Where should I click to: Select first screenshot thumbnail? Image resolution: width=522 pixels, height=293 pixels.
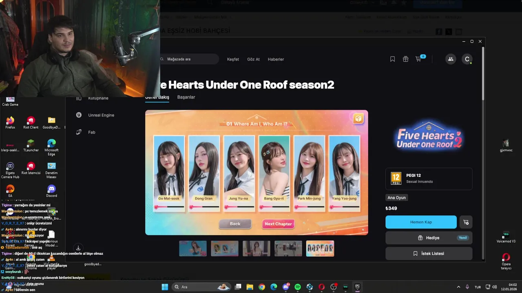point(193,249)
